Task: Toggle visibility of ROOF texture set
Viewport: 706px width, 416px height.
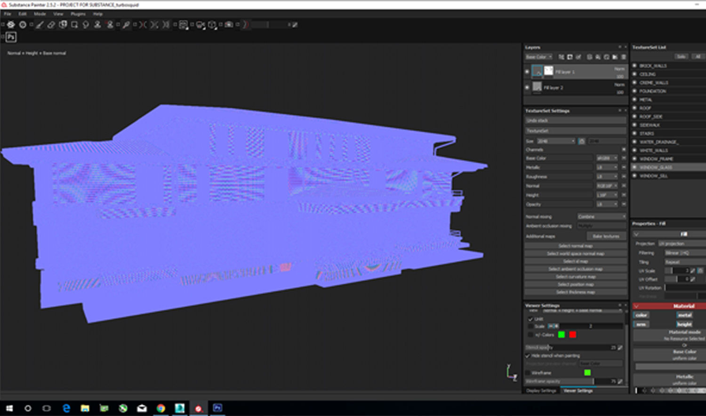Action: pyautogui.click(x=634, y=108)
